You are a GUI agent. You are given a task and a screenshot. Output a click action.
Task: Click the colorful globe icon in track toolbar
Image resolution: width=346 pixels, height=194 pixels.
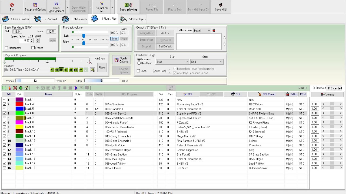[x=76, y=88]
